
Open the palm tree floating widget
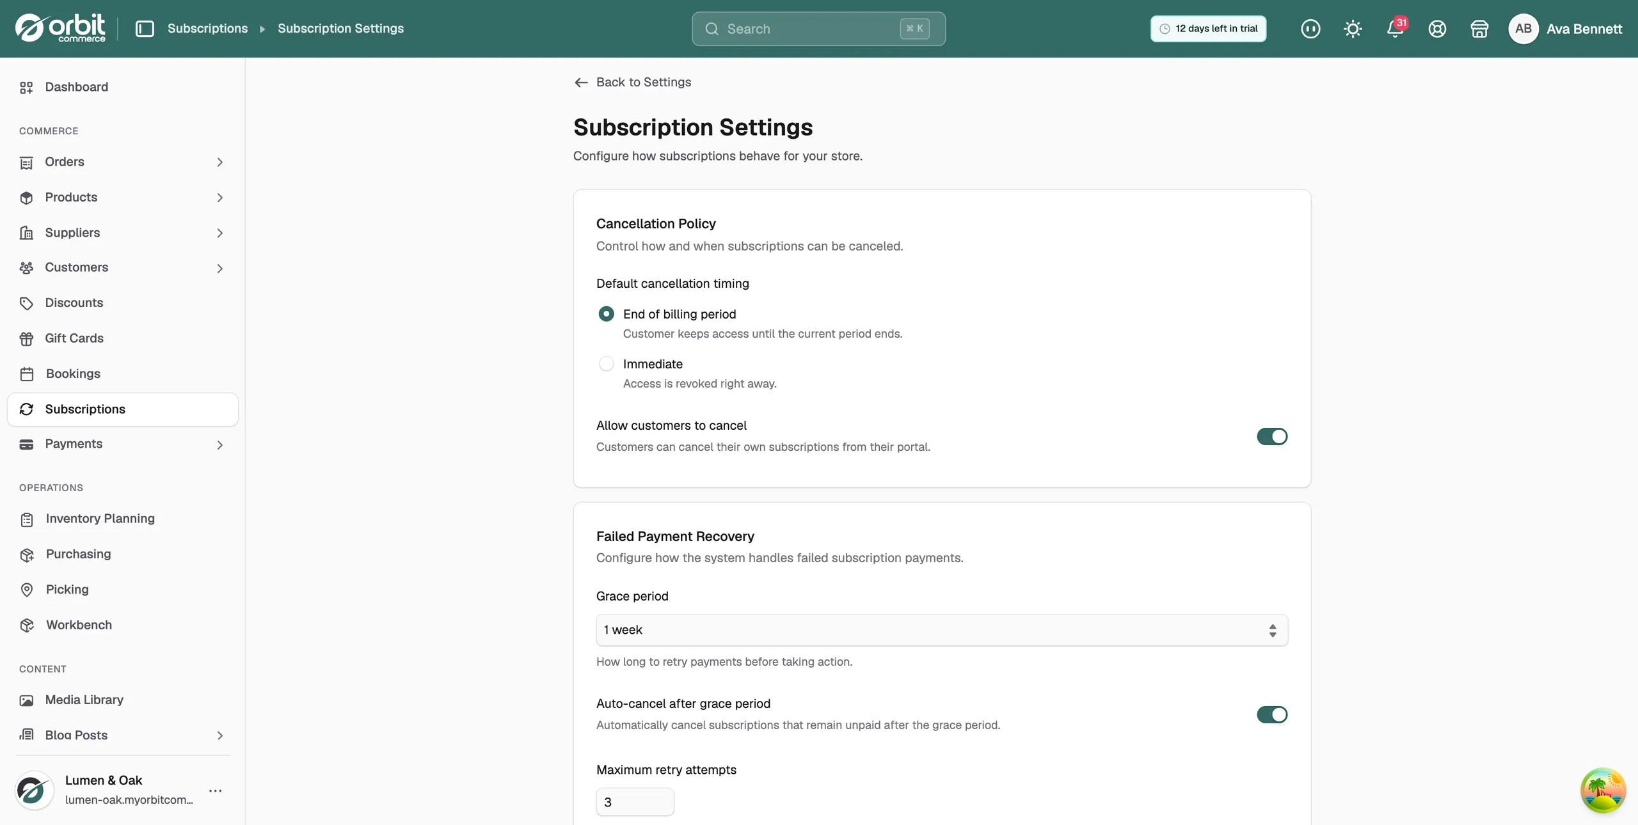click(1603, 790)
